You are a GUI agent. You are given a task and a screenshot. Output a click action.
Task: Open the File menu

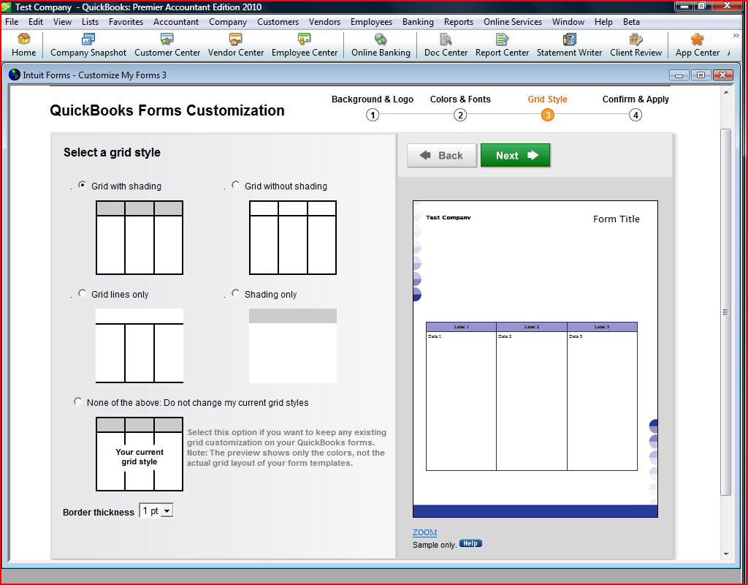(x=12, y=22)
